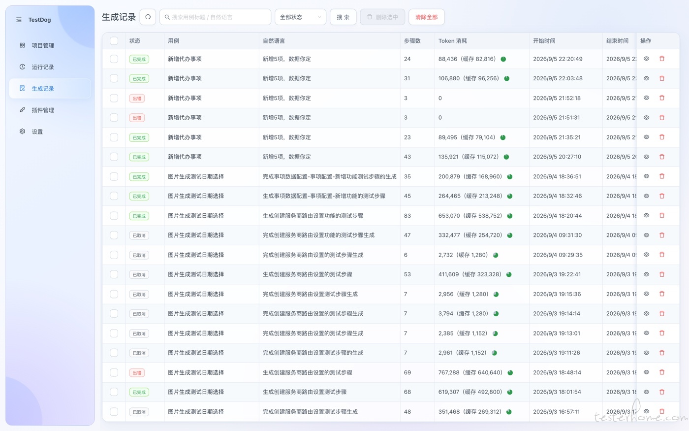Screen dimensions: 689x431
Task: View record started 2026/9/4 09:29:35
Action: [x=647, y=255]
